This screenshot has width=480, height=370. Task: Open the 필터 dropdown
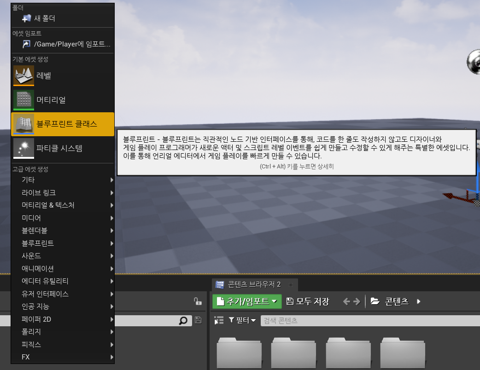pos(242,320)
